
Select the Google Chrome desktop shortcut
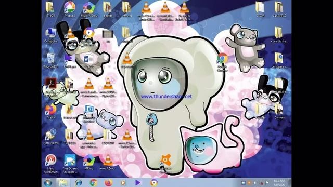(222, 62)
